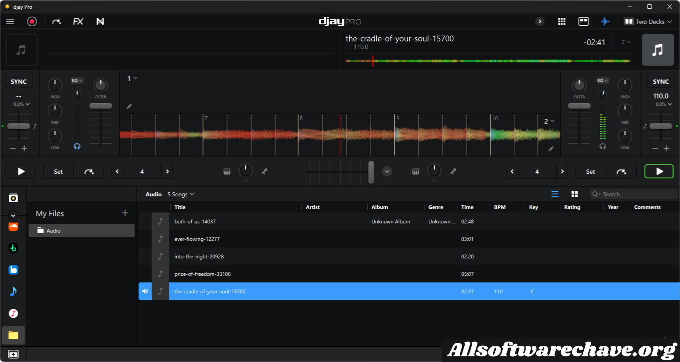This screenshot has width=680, height=362.
Task: Switch library to grid view
Action: click(575, 194)
